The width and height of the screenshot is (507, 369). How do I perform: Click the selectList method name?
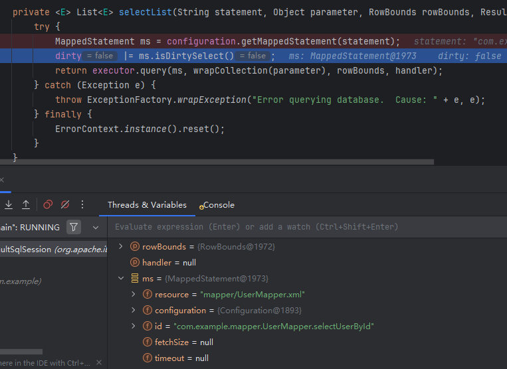[x=146, y=12]
